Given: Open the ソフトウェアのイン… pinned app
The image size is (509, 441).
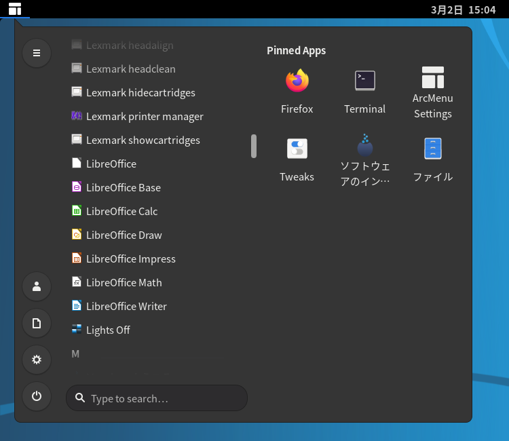Looking at the screenshot, I should coord(365,160).
